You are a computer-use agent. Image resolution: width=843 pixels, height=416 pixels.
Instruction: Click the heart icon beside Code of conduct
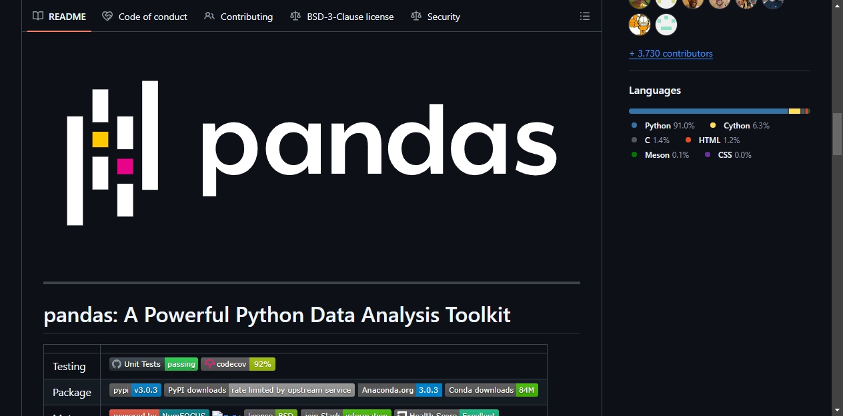coord(107,16)
